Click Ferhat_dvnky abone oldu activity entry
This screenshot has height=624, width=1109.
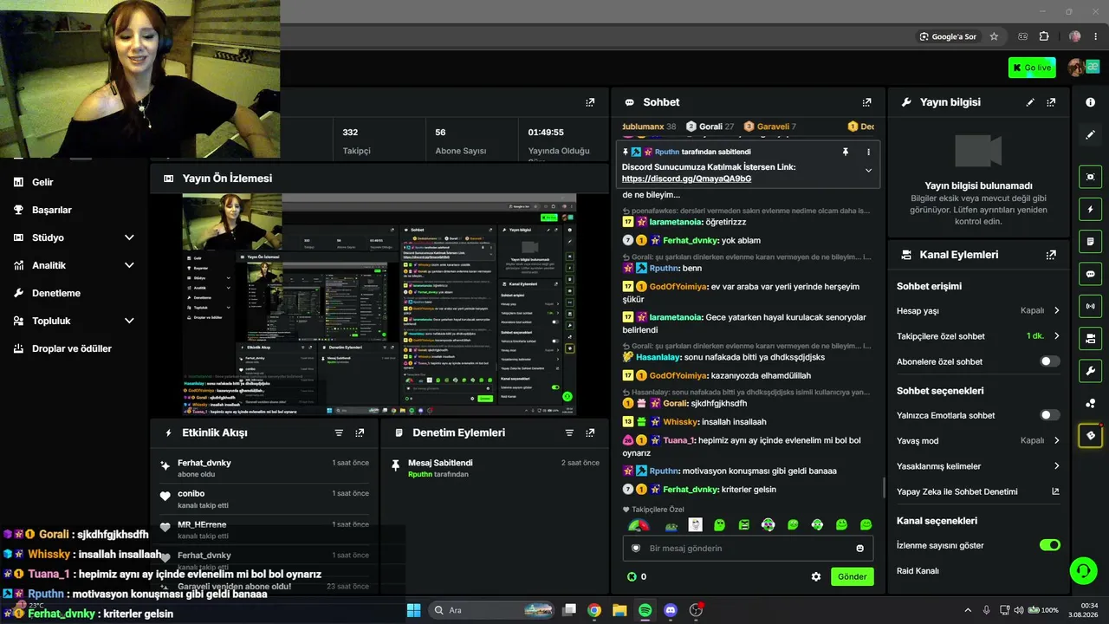266,468
